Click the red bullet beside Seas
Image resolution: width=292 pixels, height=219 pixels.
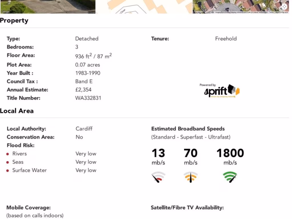(8, 162)
